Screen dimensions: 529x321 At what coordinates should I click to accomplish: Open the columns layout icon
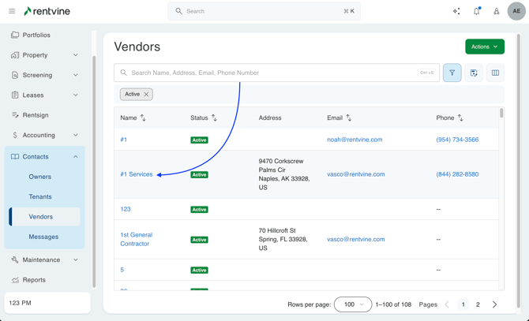495,73
